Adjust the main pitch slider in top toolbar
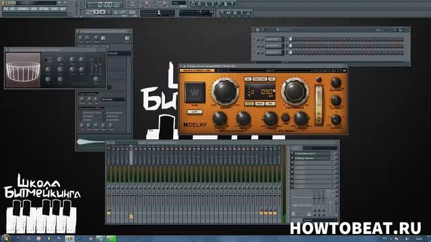Viewport: 431px width, 242px height. pyautogui.click(x=81, y=8)
